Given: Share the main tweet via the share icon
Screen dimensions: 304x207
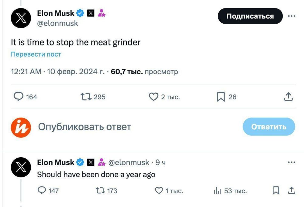Looking at the screenshot, I should [288, 96].
